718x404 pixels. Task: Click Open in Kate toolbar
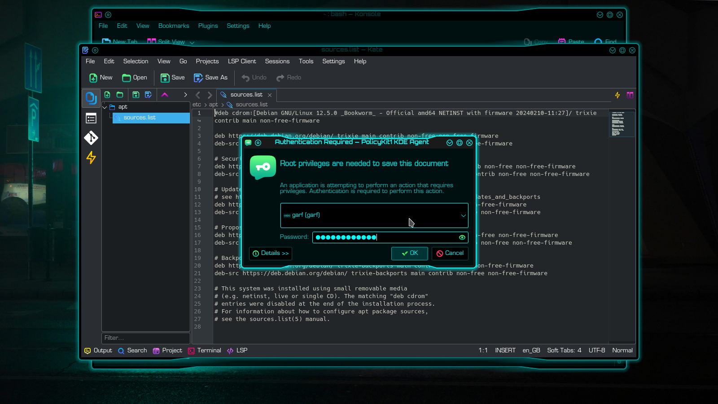coord(135,78)
